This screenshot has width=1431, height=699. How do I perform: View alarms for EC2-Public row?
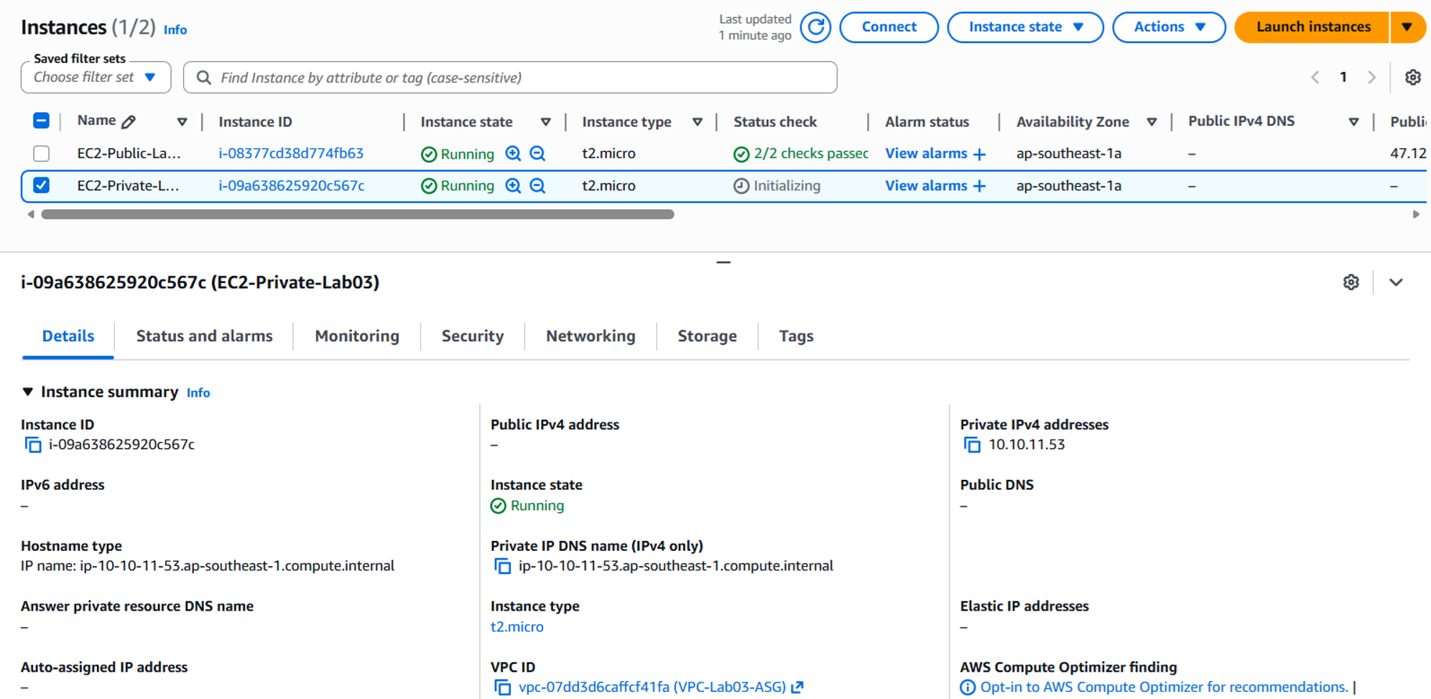click(x=926, y=154)
